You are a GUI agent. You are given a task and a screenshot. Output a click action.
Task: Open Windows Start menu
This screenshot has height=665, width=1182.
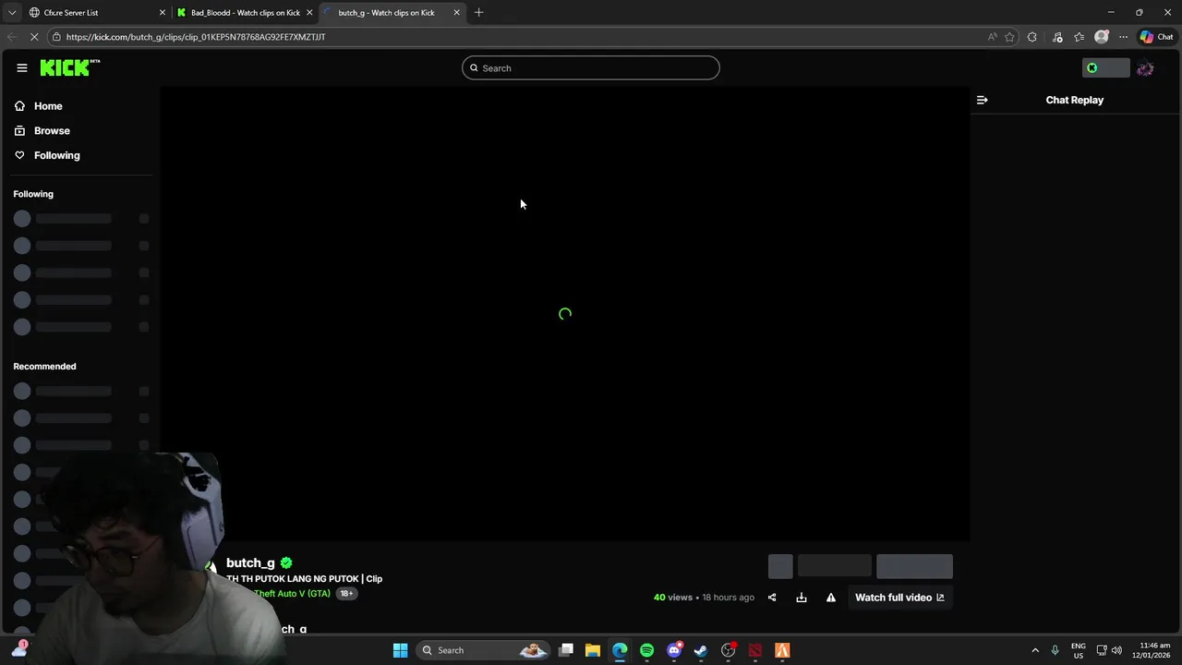pos(400,650)
